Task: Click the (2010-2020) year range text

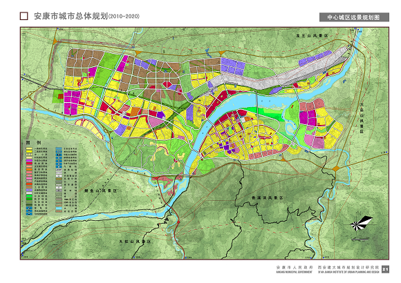Action: click(124, 17)
